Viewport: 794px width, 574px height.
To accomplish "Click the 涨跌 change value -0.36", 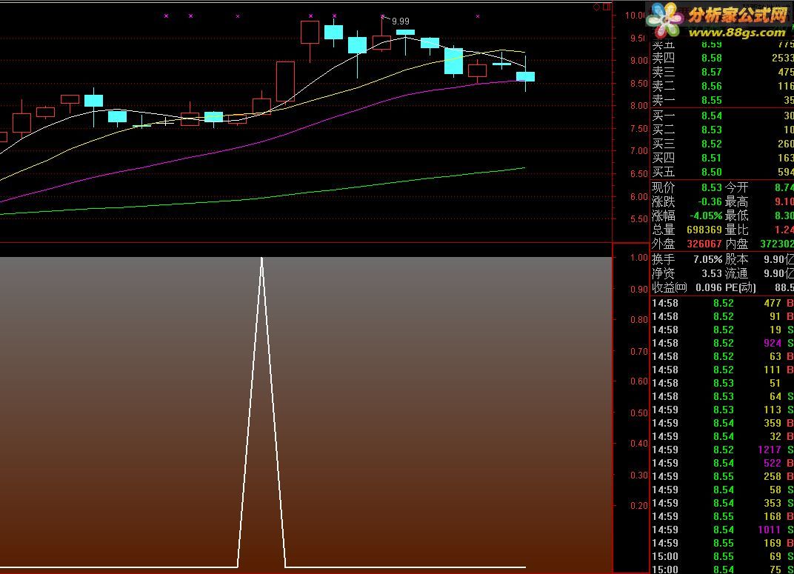I will click(710, 202).
